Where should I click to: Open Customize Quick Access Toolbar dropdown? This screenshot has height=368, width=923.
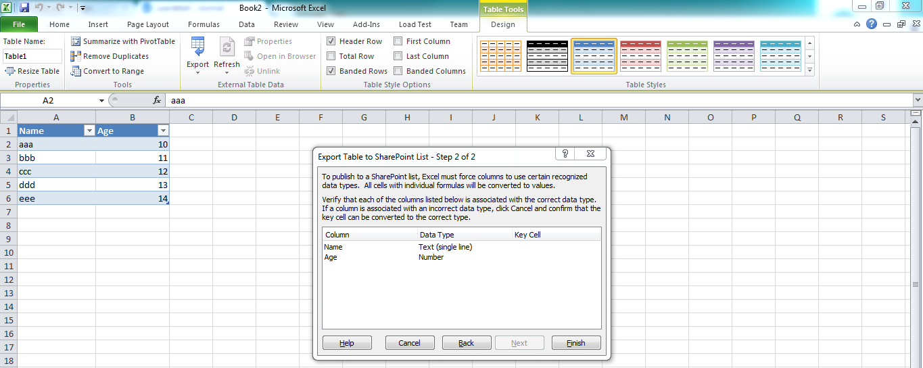point(82,8)
